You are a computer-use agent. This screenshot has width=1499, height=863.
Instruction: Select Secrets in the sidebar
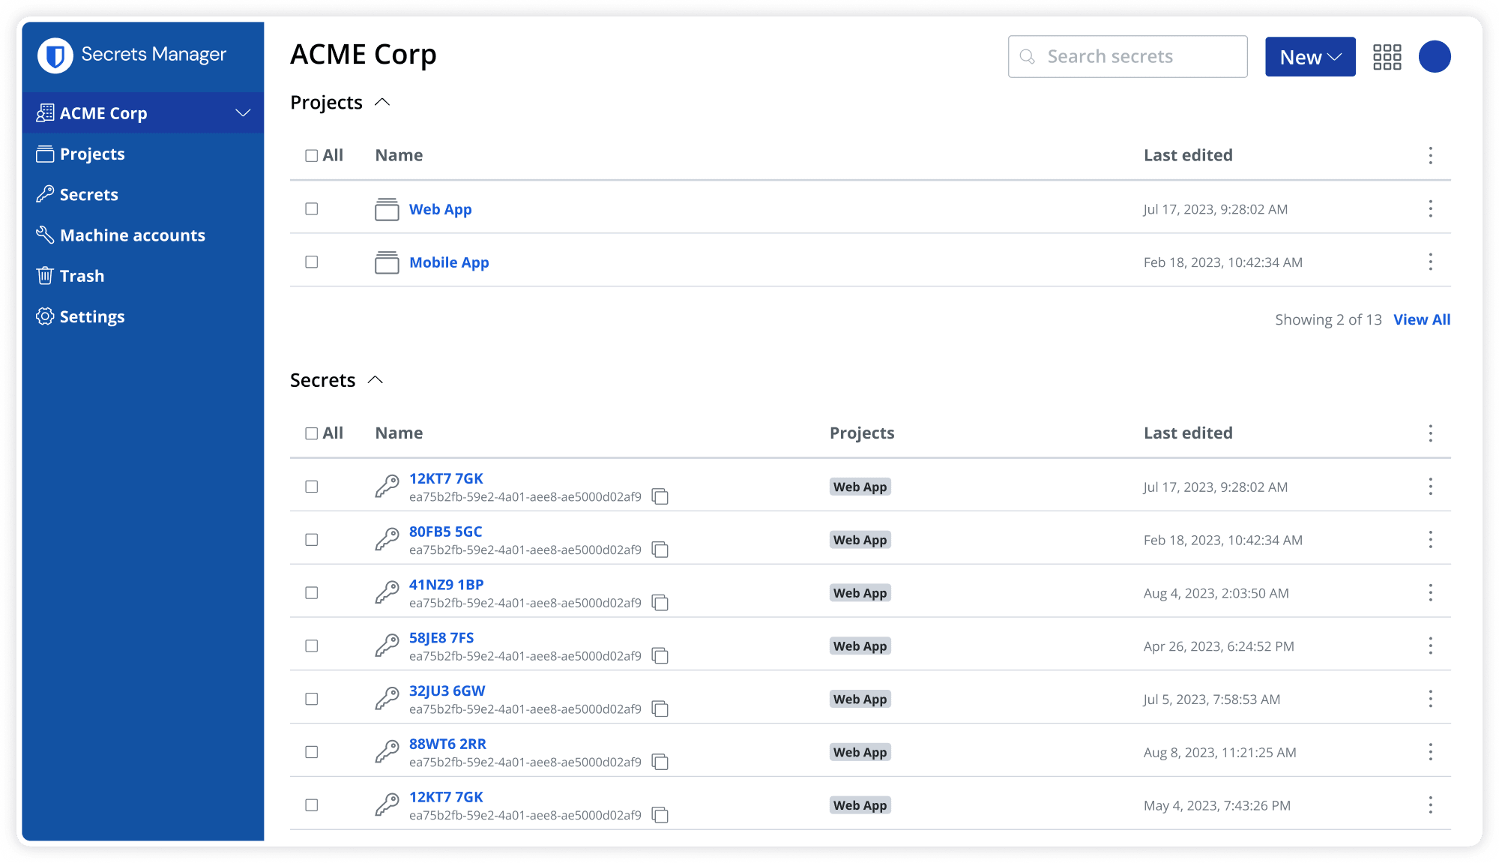click(x=88, y=194)
